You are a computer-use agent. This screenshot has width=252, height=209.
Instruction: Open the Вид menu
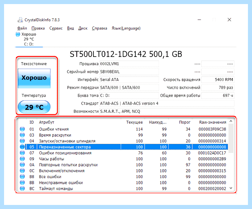pos(70,28)
